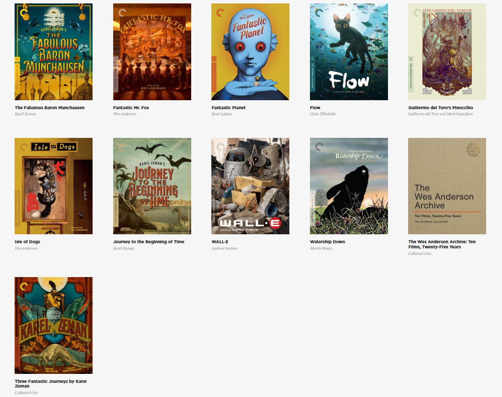Click Guillermo del Toro's Pinocchio cover image
This screenshot has height=397, width=502.
(x=447, y=52)
